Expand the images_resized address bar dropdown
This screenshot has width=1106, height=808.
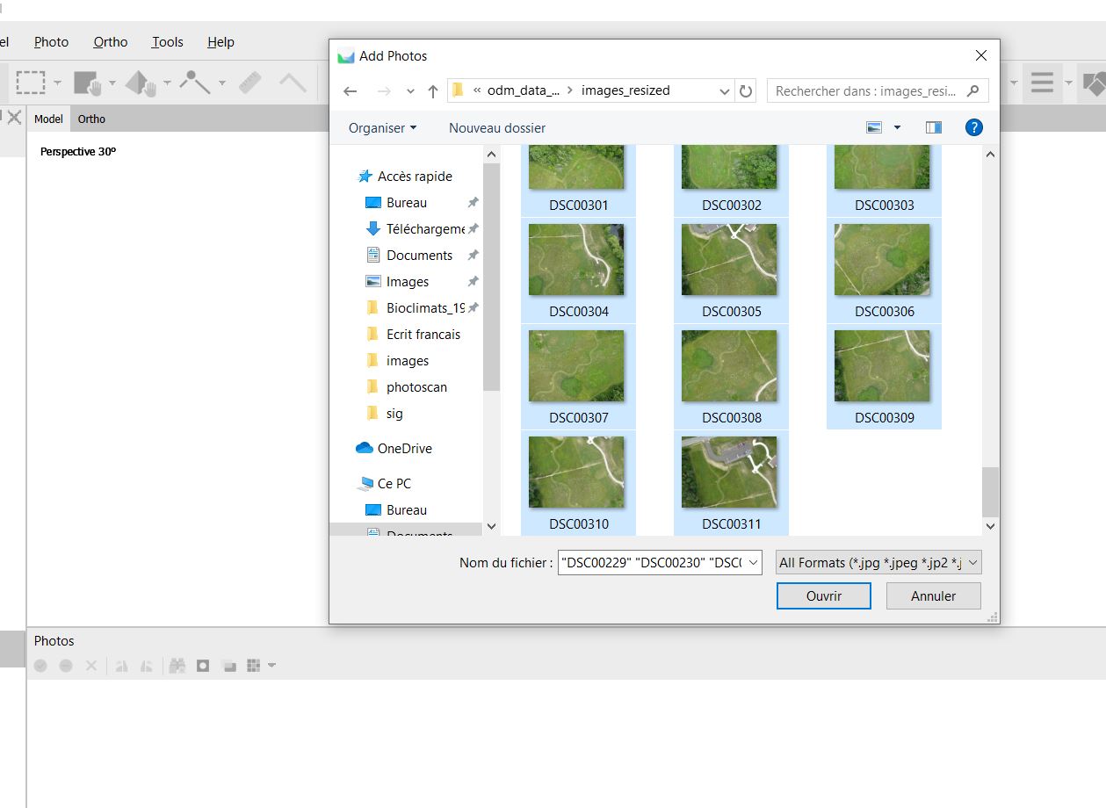pos(724,90)
